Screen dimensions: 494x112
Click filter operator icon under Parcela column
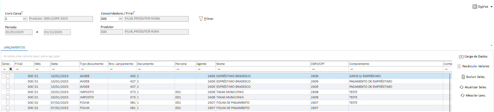point(178,69)
